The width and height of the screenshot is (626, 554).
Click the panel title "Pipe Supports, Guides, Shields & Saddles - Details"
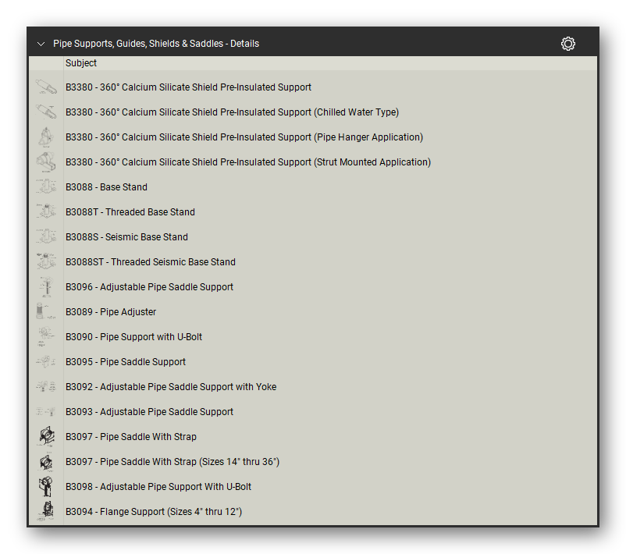(156, 44)
